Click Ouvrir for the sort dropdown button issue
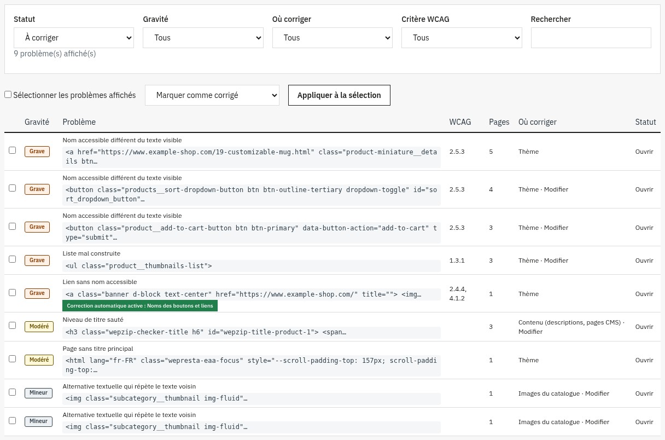Screen dimensions: 665x440 coord(644,189)
